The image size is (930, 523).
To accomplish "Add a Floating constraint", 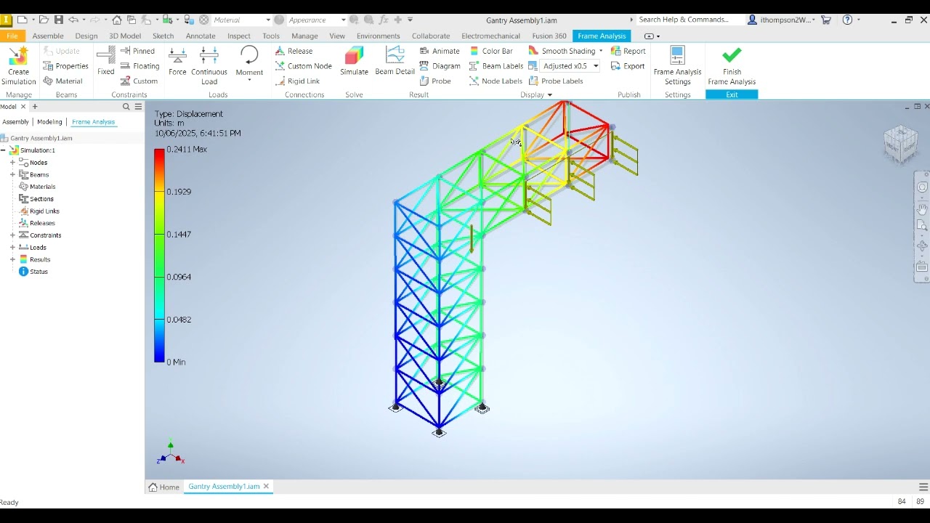I will (x=139, y=66).
